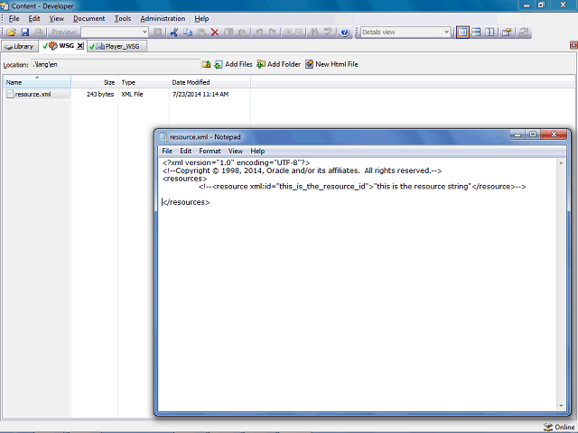Click the binoculars Find icon

(314, 32)
